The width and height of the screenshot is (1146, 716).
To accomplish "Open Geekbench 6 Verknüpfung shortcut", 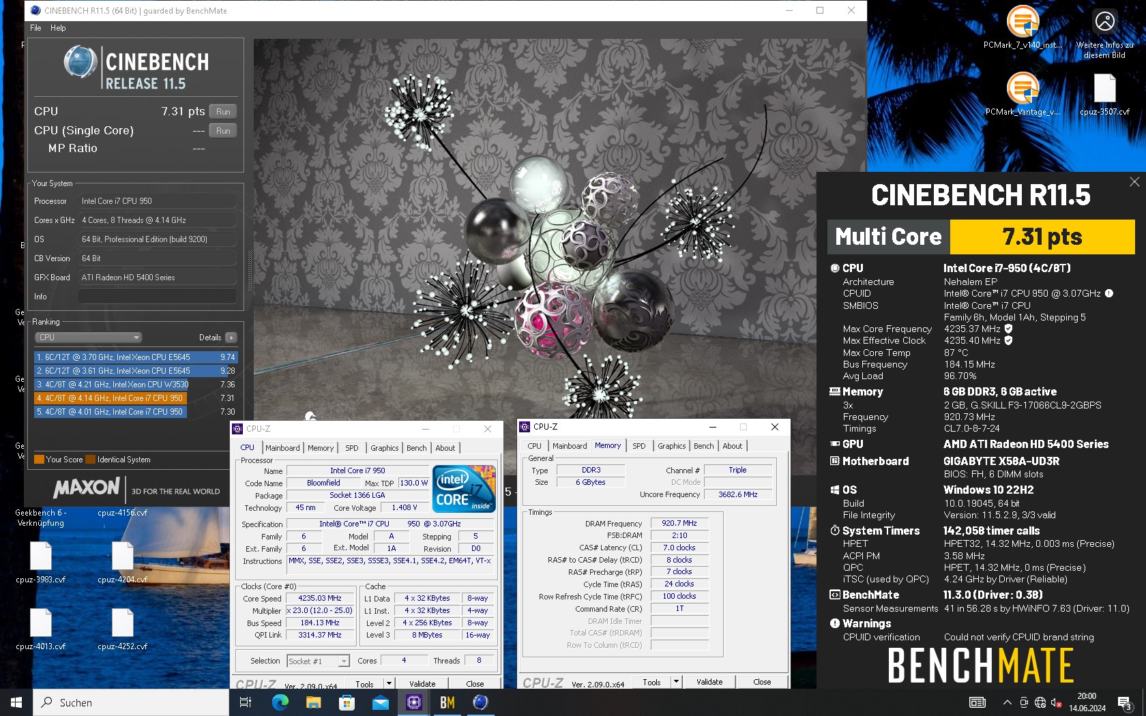I will click(41, 518).
